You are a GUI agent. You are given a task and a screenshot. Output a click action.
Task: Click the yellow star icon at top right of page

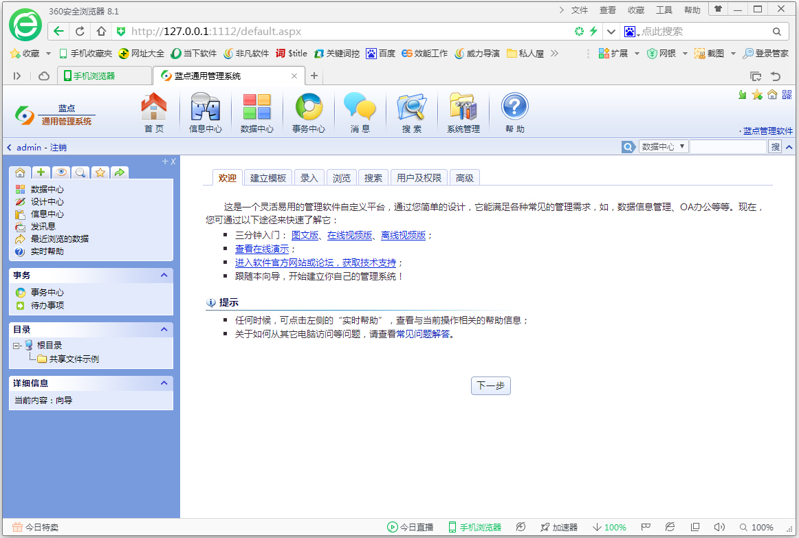click(757, 94)
